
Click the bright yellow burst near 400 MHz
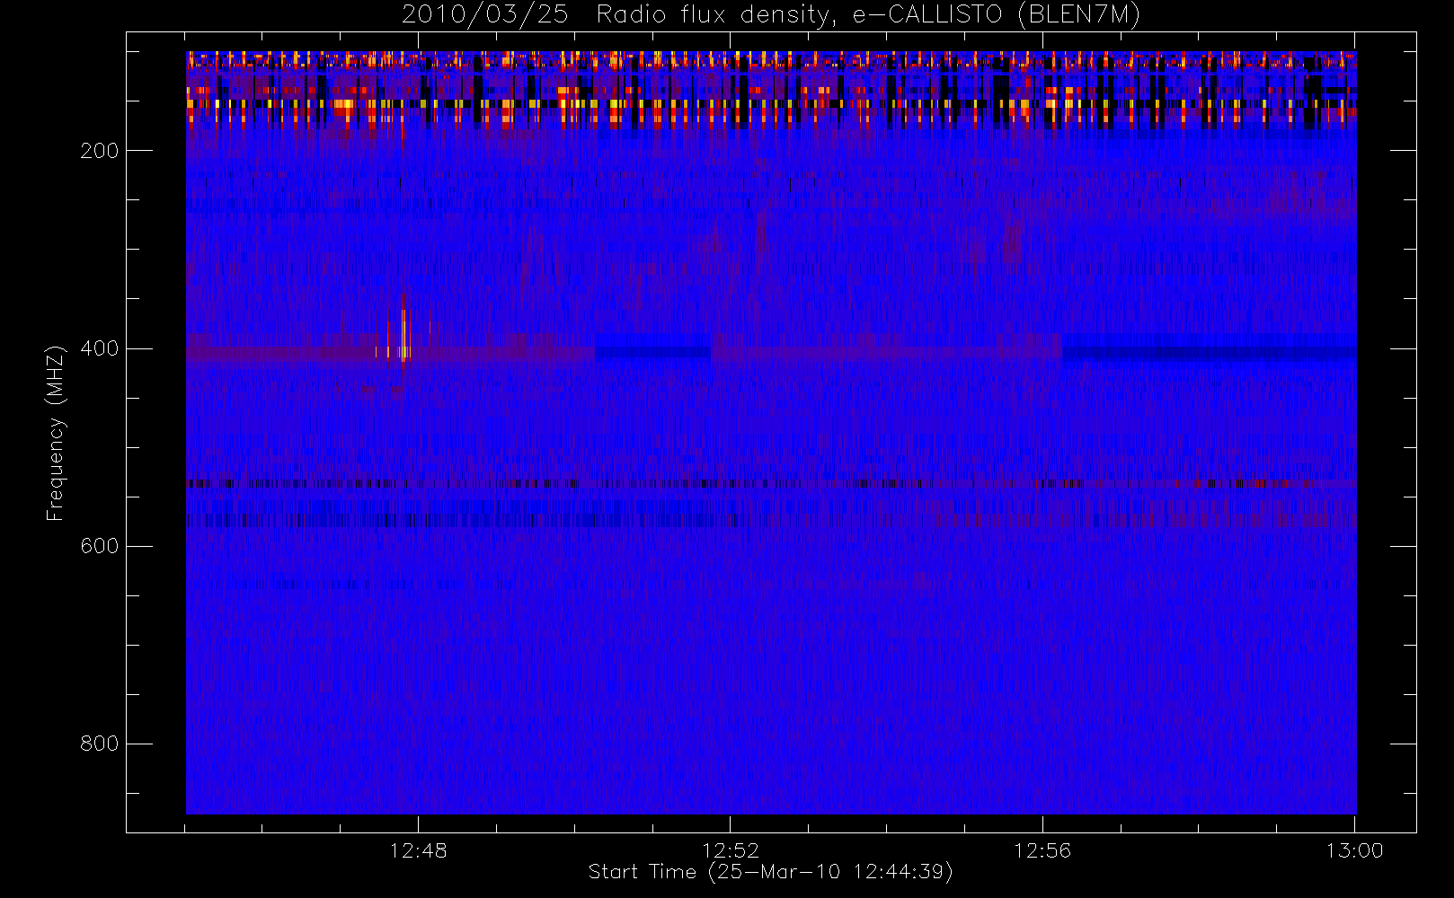click(x=404, y=335)
